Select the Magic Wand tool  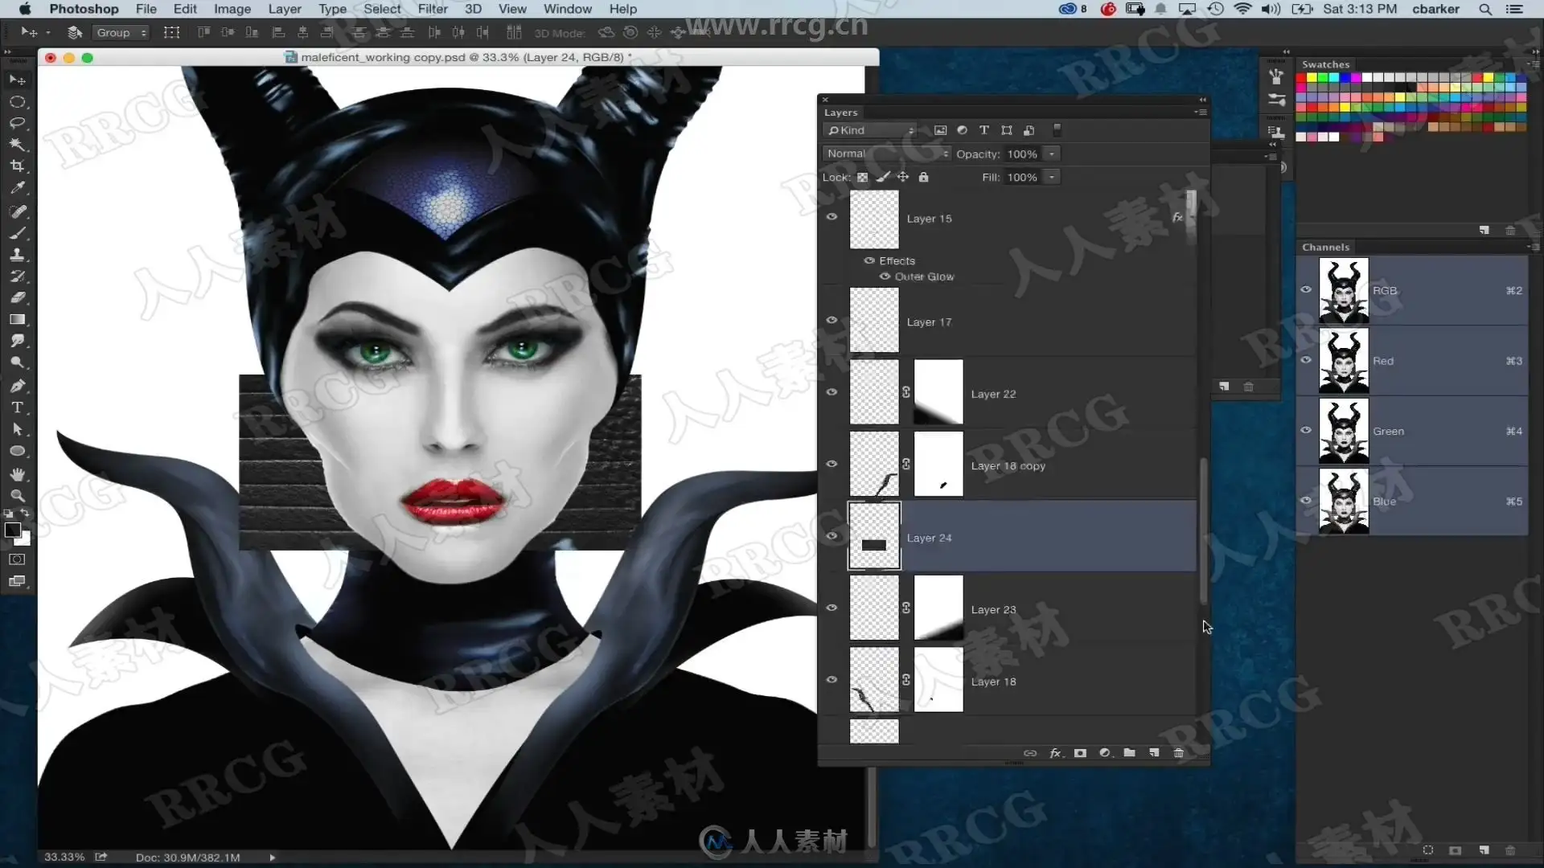pyautogui.click(x=18, y=145)
